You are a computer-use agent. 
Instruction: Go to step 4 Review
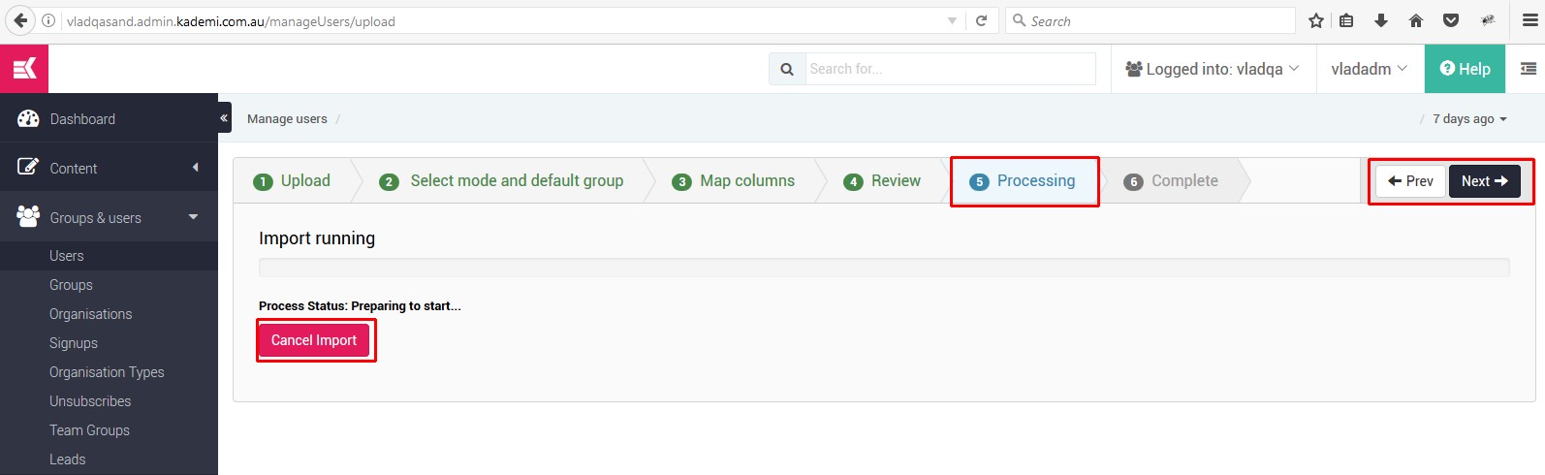tap(882, 181)
